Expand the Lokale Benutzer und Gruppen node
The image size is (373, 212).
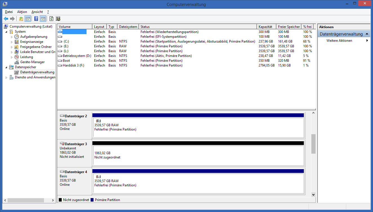pos(12,52)
